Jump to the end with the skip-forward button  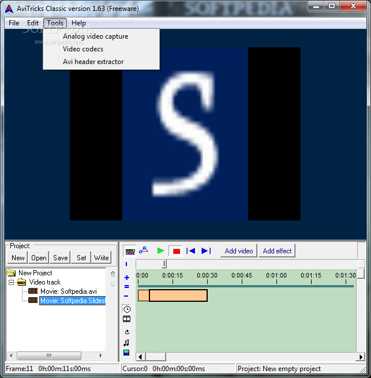[x=206, y=251]
